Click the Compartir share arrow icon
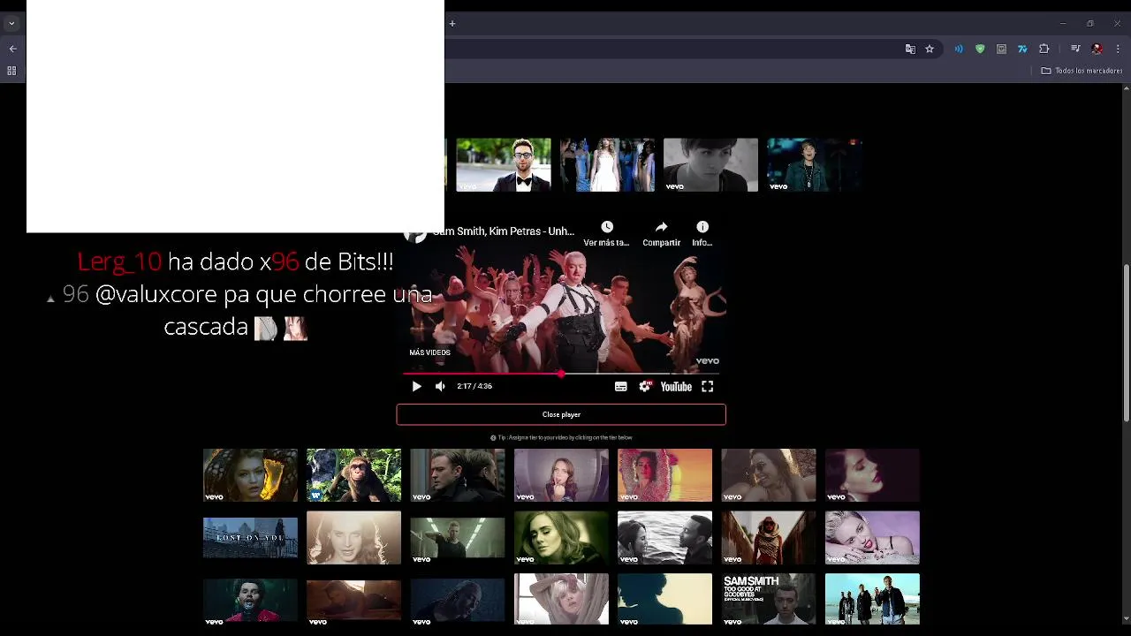 [x=661, y=227]
